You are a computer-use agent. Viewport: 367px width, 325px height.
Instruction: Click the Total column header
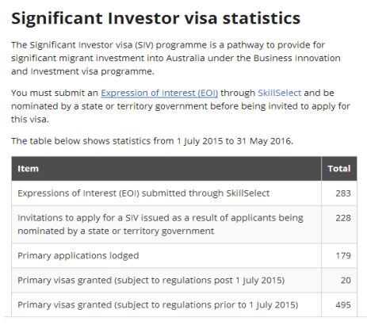click(x=339, y=169)
